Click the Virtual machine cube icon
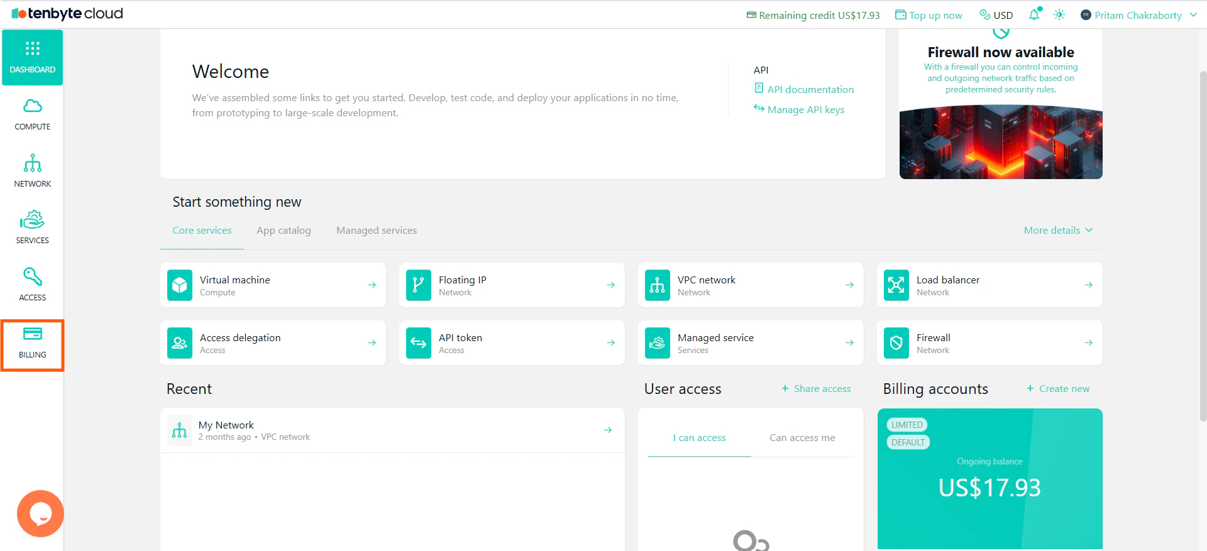The height and width of the screenshot is (551, 1207). [x=180, y=285]
